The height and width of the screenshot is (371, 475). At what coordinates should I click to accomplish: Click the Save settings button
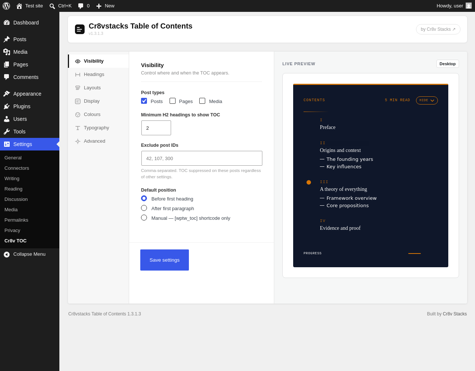164,260
